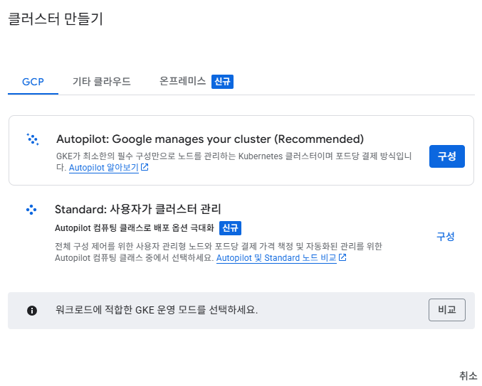This screenshot has height=386, width=482.
Task: Switch to the GCP tab
Action: 33,82
